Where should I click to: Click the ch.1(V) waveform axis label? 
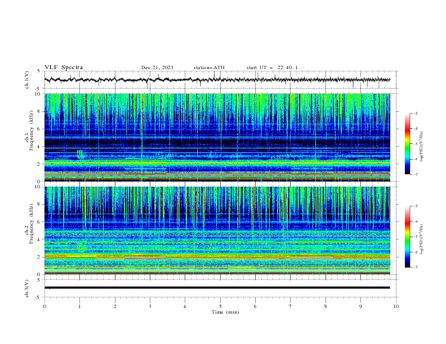coord(27,80)
